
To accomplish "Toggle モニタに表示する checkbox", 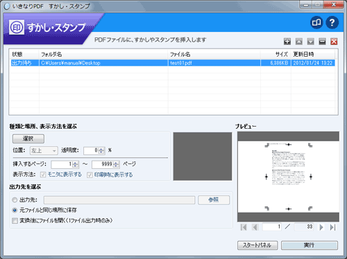I will (x=43, y=175).
